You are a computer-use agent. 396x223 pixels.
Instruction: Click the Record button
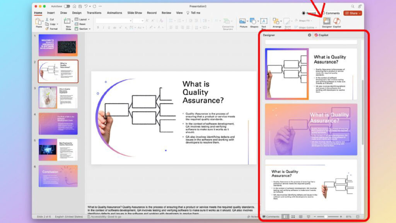pos(309,13)
